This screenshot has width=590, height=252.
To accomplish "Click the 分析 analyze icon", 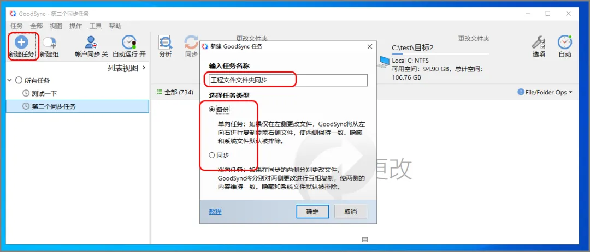I will click(x=165, y=43).
